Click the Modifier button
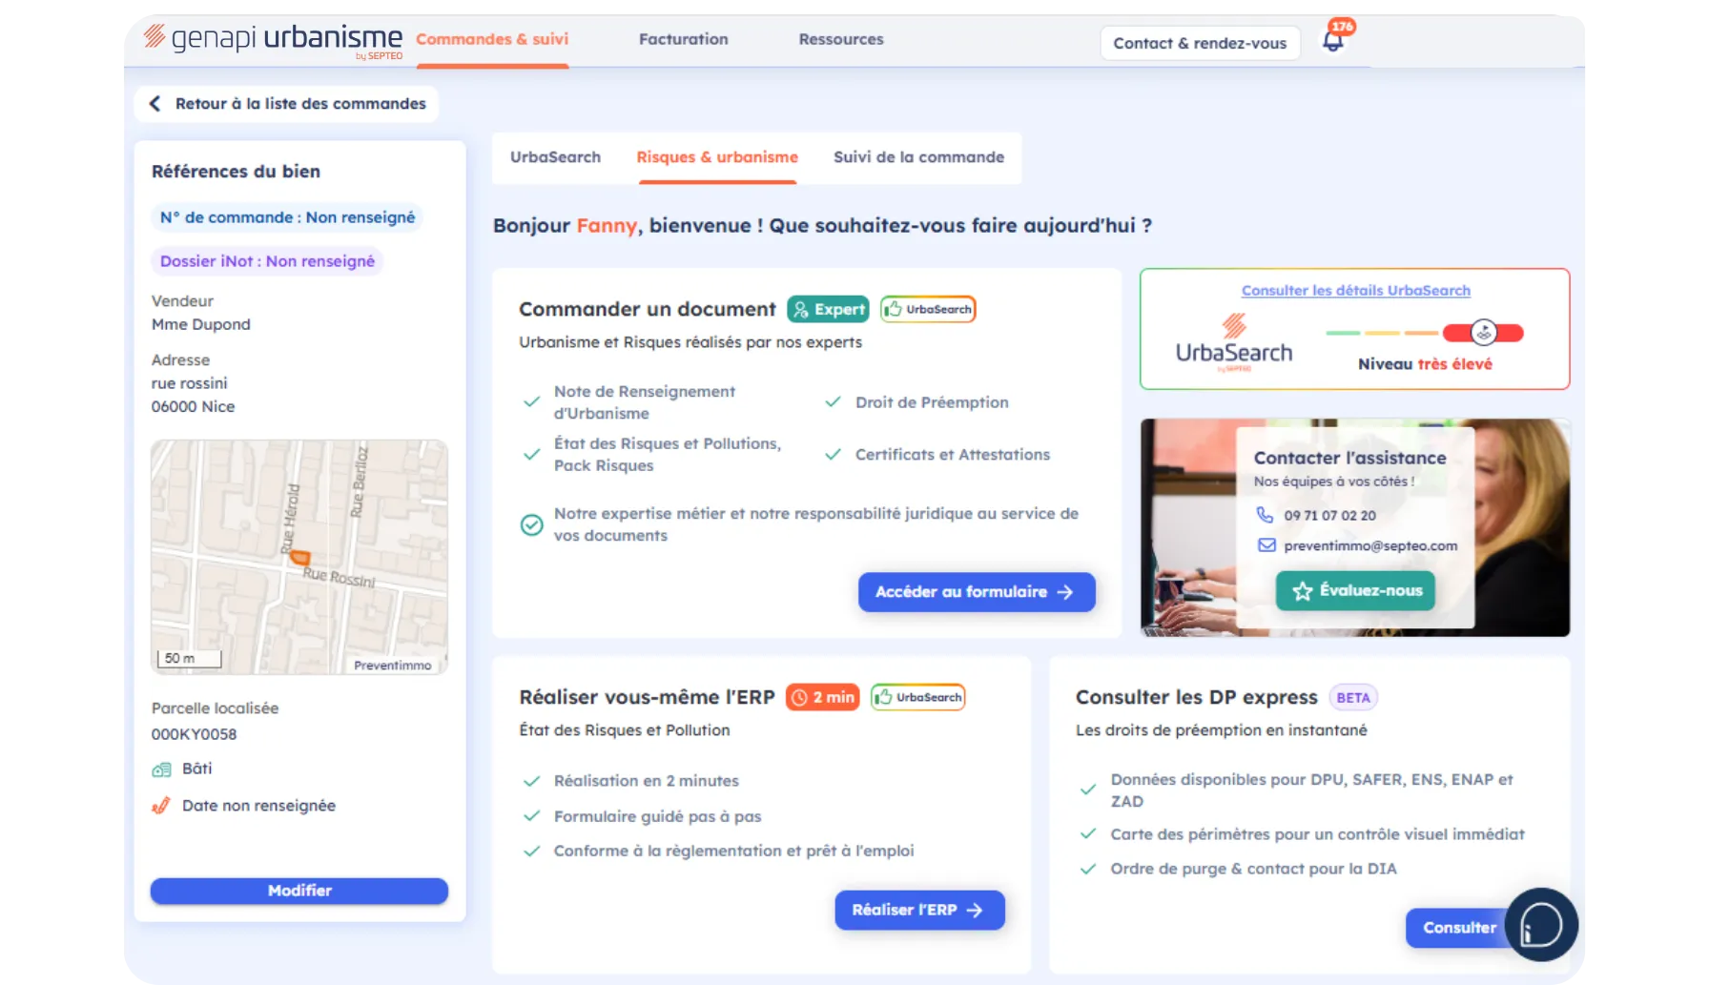The height and width of the screenshot is (985, 1709). [x=299, y=891]
